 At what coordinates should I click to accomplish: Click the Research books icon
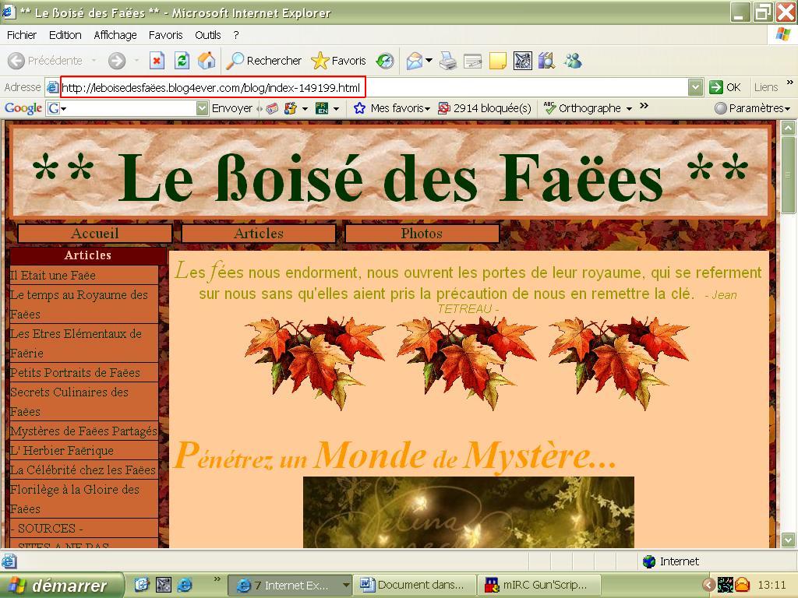click(546, 61)
